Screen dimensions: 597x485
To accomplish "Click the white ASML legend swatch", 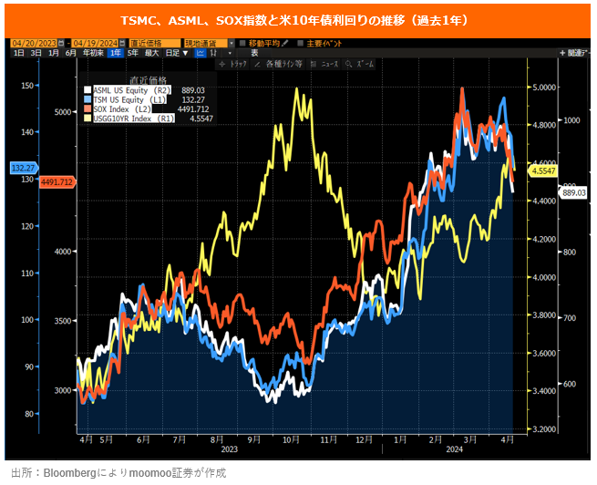I will tap(87, 90).
